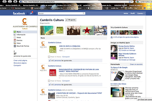Switch to the 'Gallery - Day' browser tab
Viewport: 152px width, 101px height.
pyautogui.click(x=133, y=8)
